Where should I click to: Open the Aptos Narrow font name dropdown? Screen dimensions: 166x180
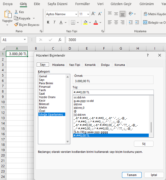tap(76, 14)
